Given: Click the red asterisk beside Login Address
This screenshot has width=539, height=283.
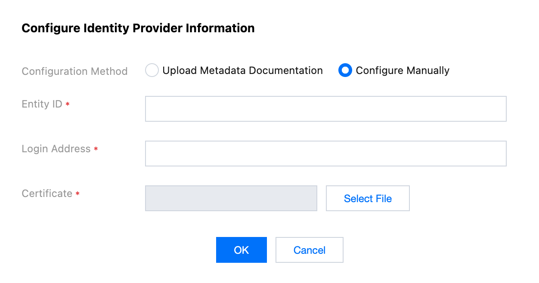Looking at the screenshot, I should pyautogui.click(x=96, y=150).
